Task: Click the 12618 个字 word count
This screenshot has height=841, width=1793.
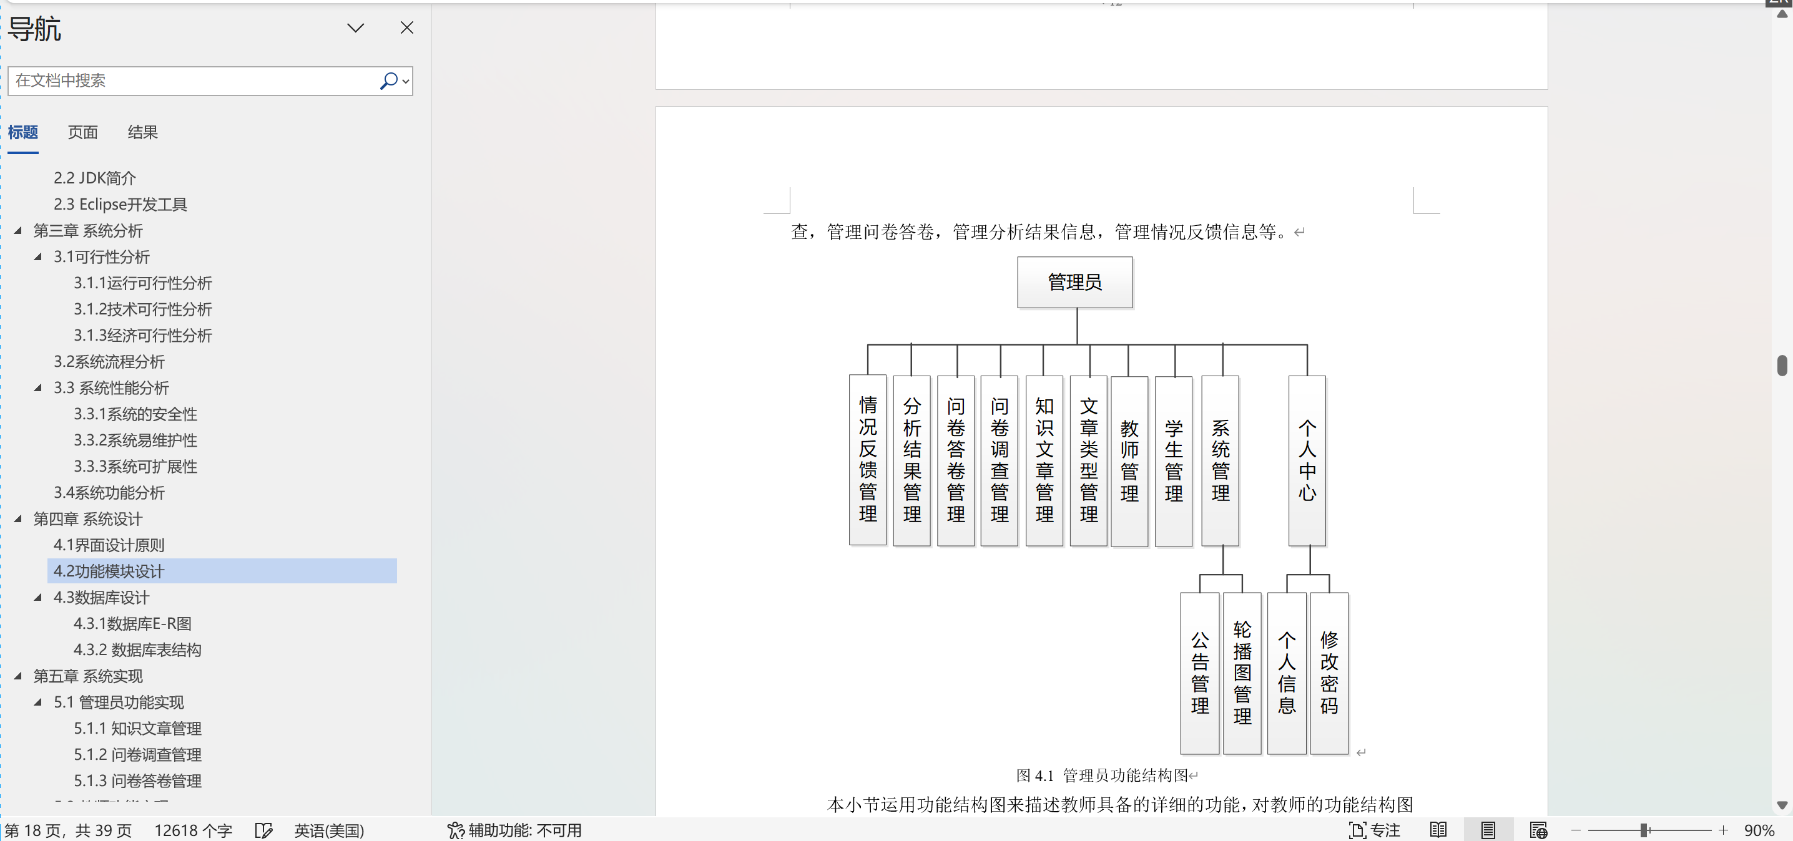Action: 194,830
